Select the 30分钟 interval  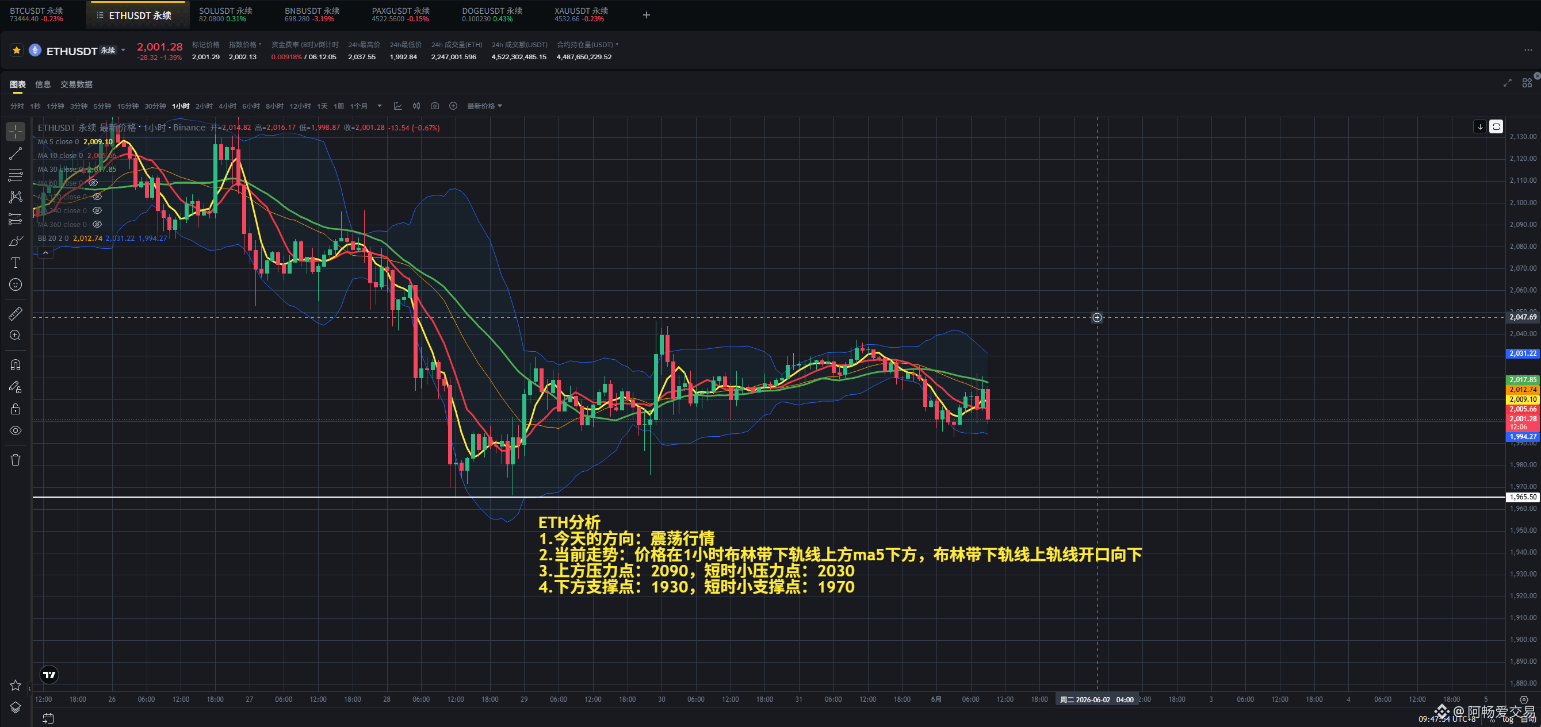click(155, 106)
